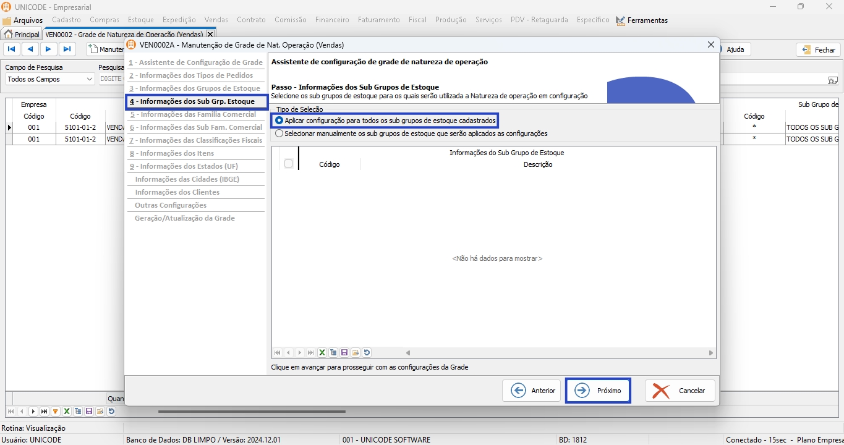Click the tree view icon in the dialog grid toolbar
This screenshot has height=445, width=844.
coord(333,353)
